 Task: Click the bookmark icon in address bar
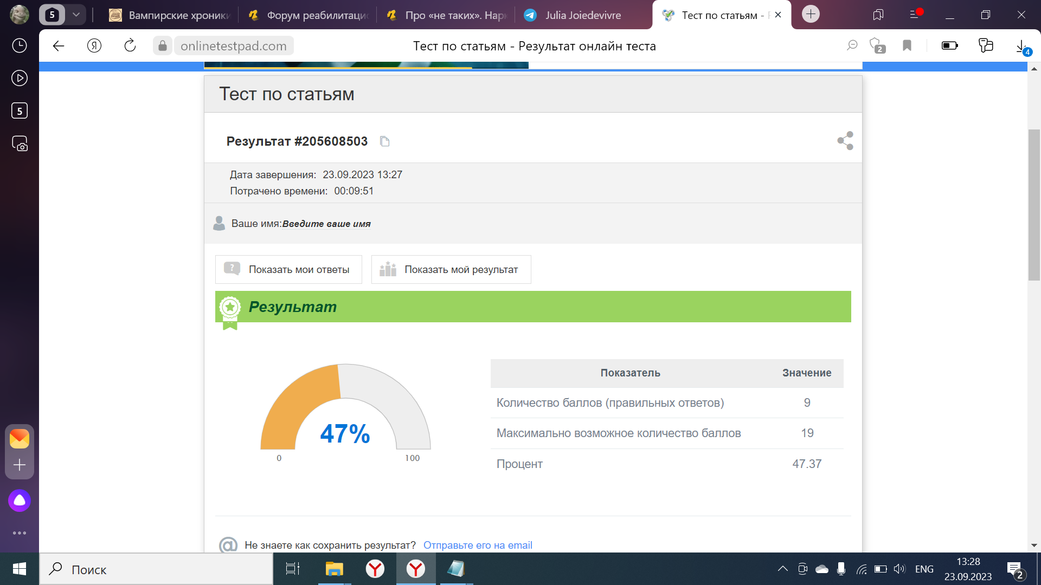click(x=907, y=46)
